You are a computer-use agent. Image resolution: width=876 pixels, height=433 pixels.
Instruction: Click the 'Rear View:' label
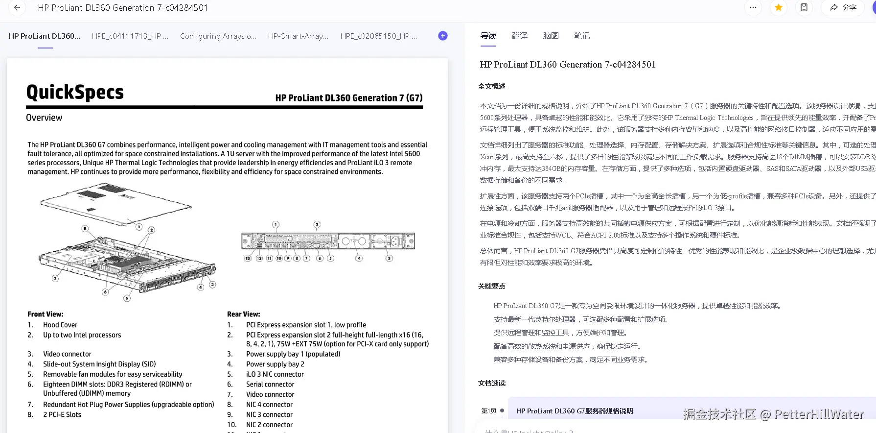coord(244,314)
